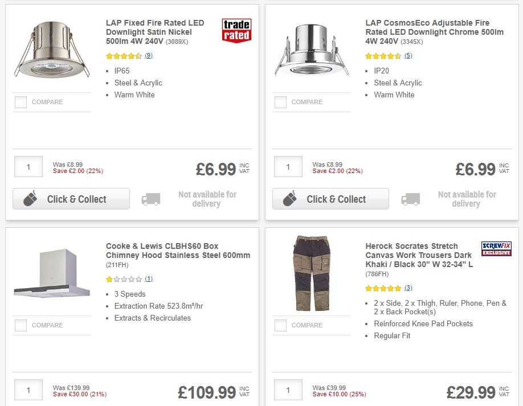Click quantity field for Satin Nickel downlight
This screenshot has width=523, height=406.
pos(28,167)
